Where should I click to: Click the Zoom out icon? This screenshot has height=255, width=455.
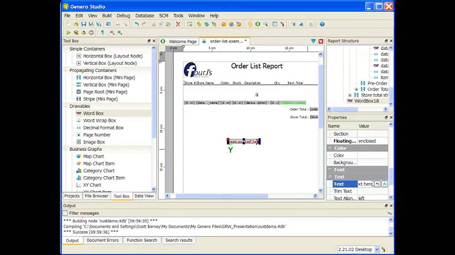coord(112,33)
